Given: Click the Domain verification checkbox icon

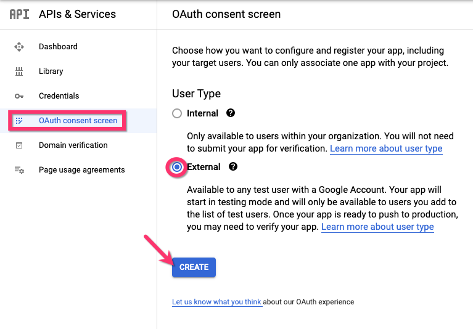Looking at the screenshot, I should tap(19, 145).
